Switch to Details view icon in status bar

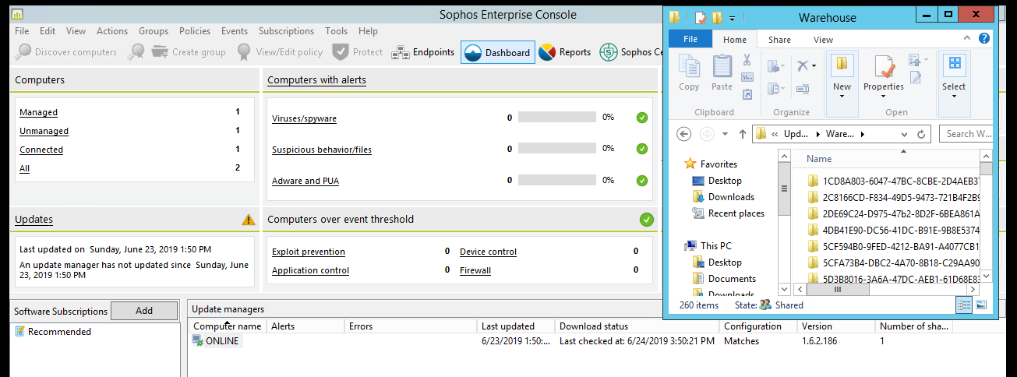coord(966,305)
